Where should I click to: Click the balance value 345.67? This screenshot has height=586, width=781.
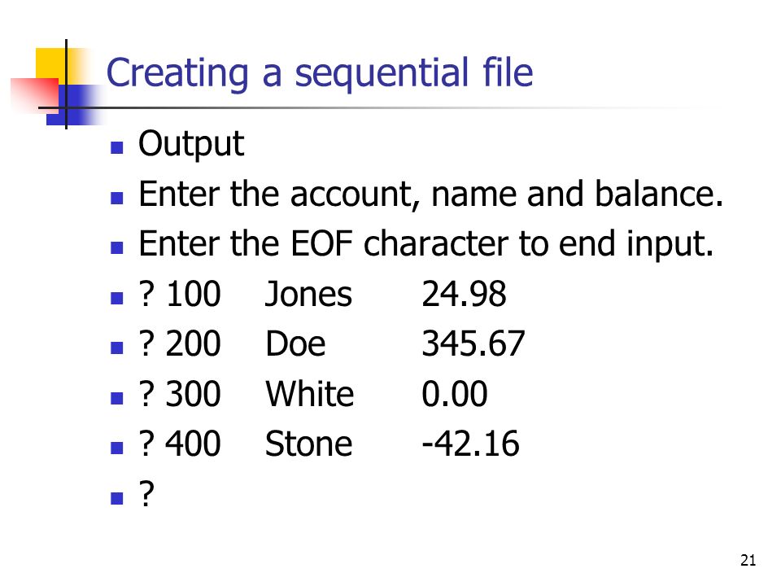click(473, 343)
